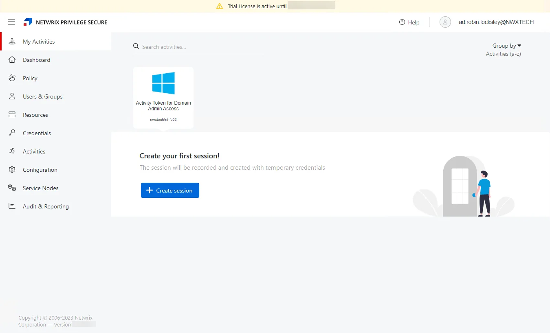This screenshot has width=550, height=333.
Task: Click the Windows logo on the activity card
Action: pyautogui.click(x=163, y=83)
